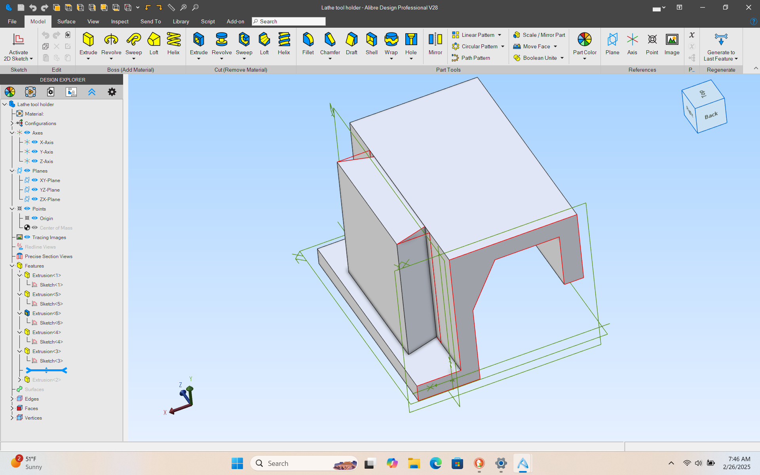Toggle visibility of Y-Axis
Image resolution: width=760 pixels, height=475 pixels.
35,152
